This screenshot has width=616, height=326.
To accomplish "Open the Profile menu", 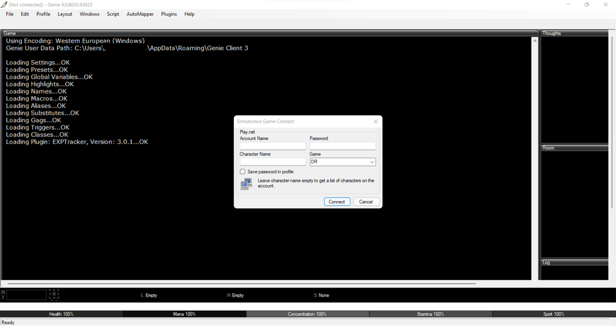I will pos(43,14).
